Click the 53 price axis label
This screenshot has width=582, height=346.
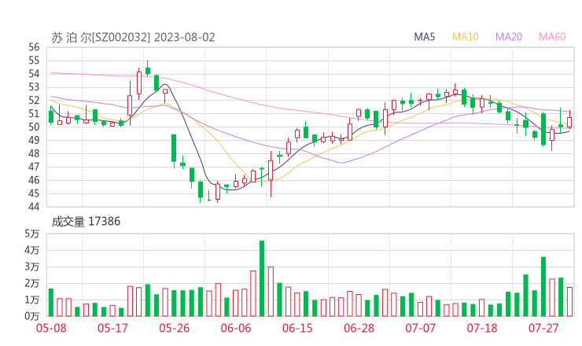pyautogui.click(x=34, y=87)
